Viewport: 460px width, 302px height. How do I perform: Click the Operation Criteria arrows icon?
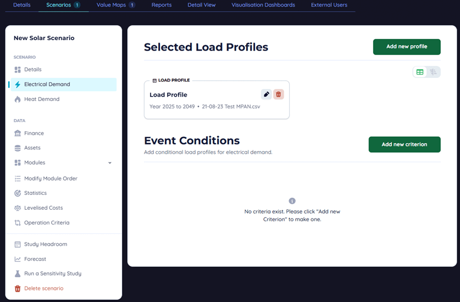pos(18,223)
